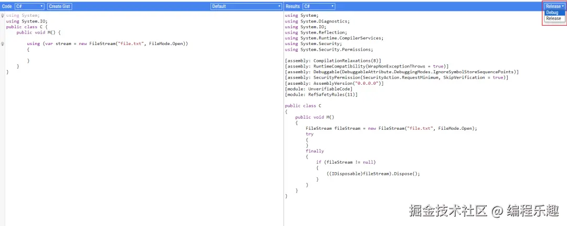This screenshot has height=226, width=567.
Task: Click the AssemblyVersion("0.0.0.0") line
Action: 334,83
